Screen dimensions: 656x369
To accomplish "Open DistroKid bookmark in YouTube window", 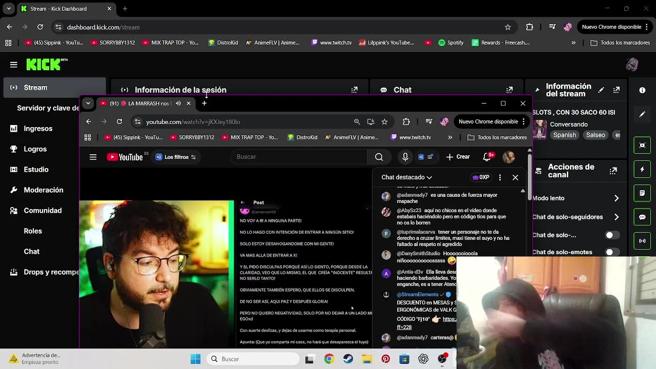I will (x=302, y=137).
